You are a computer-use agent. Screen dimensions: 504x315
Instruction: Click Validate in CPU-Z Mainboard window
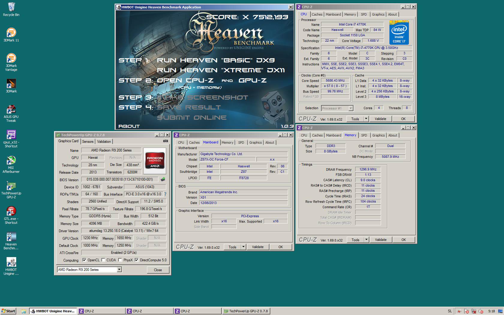coord(258,247)
